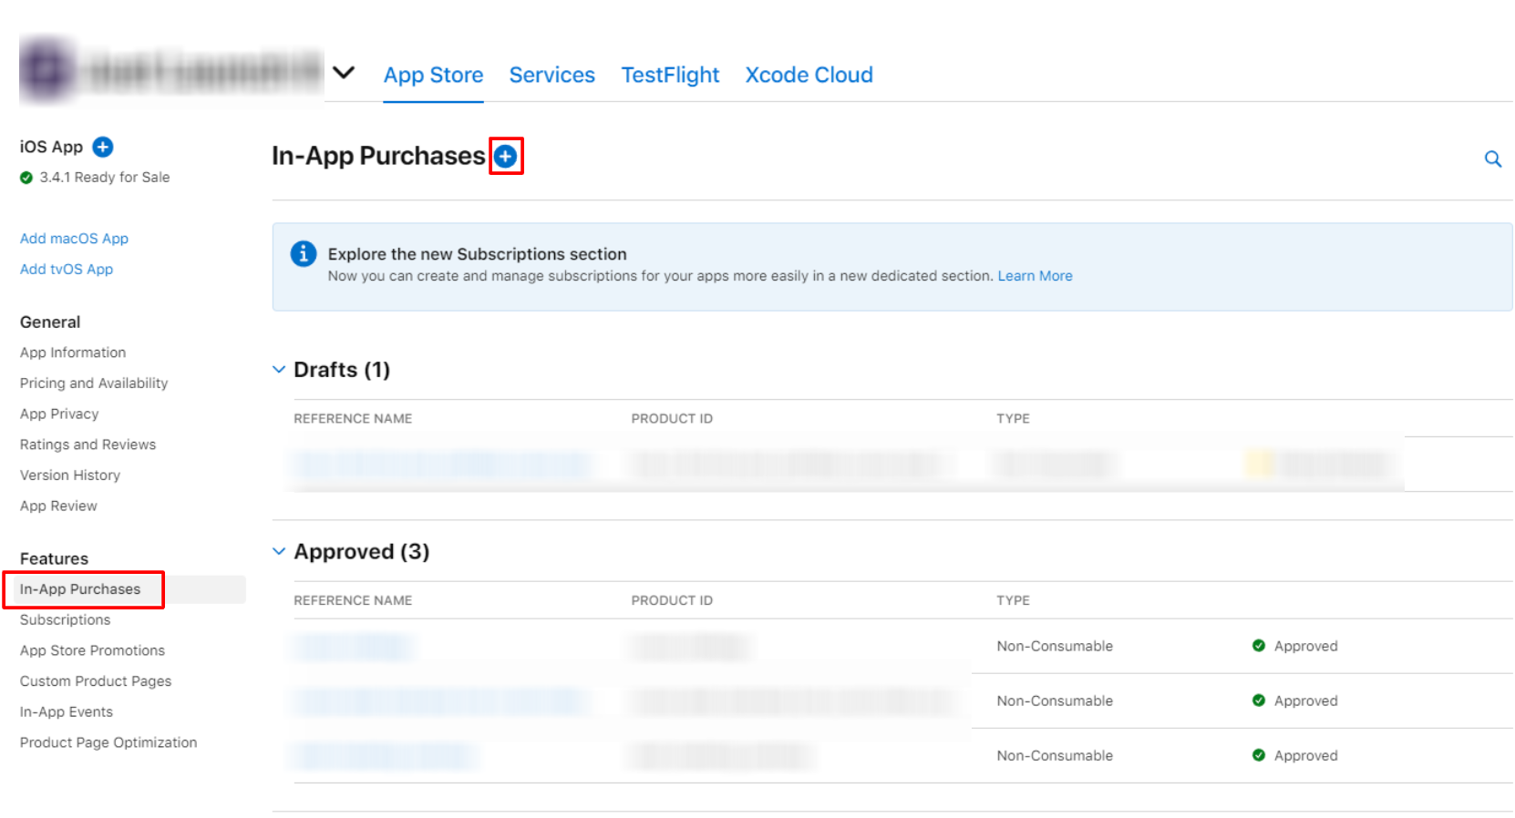Open App Review in sidebar

58,506
